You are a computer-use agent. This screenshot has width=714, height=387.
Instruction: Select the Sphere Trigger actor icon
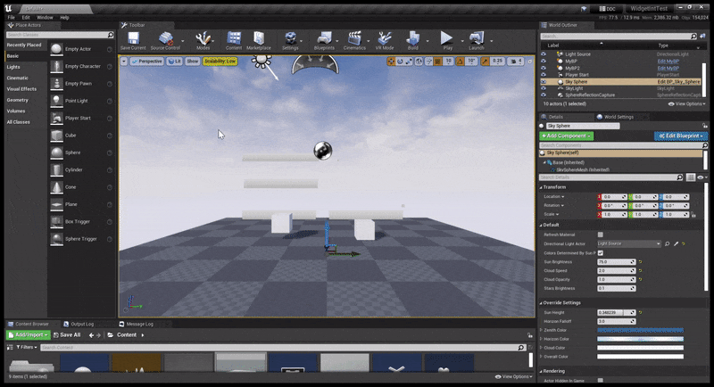(x=56, y=239)
